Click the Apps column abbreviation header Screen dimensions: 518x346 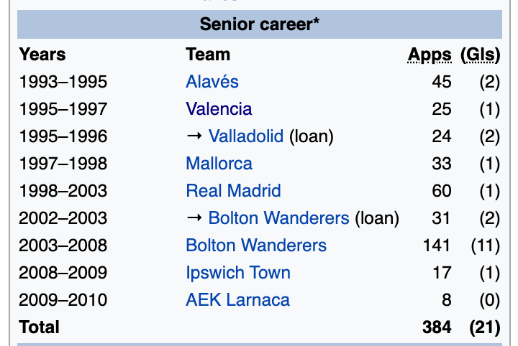click(x=430, y=55)
